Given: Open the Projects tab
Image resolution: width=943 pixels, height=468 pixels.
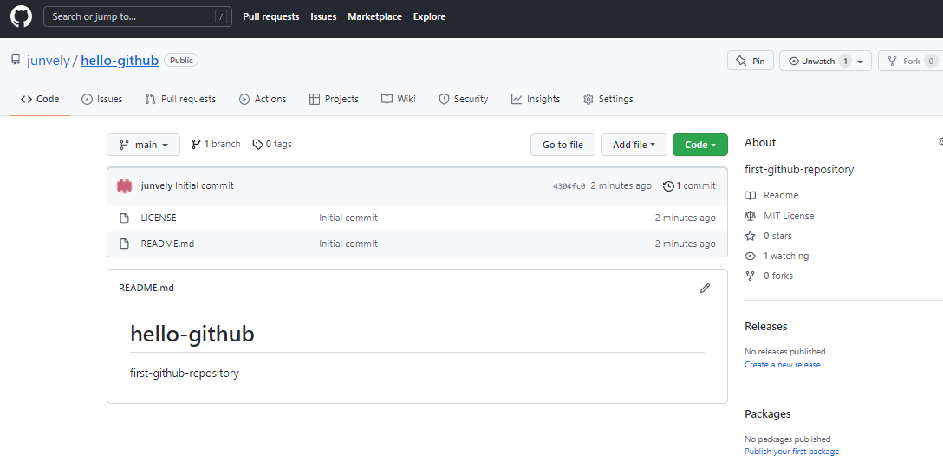Looking at the screenshot, I should pos(334,100).
